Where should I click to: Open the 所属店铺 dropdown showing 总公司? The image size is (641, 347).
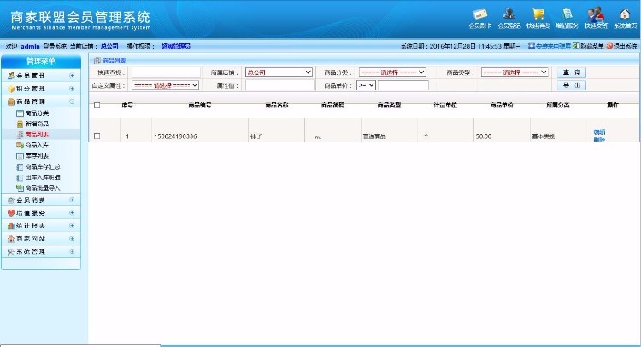(x=279, y=72)
